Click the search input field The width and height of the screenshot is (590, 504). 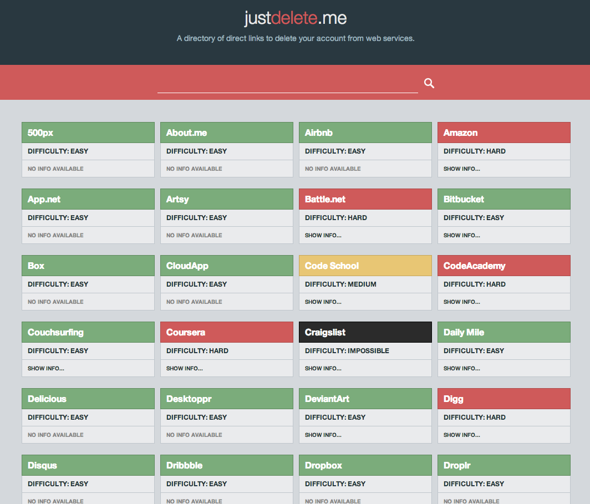coord(287,84)
